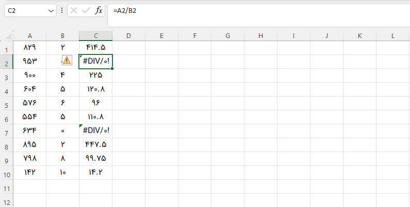Expand the Name Box dropdown arrow
Image resolution: width=410 pixels, height=207 pixels.
51,10
